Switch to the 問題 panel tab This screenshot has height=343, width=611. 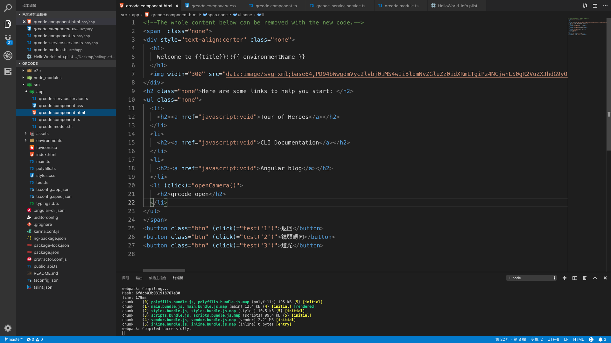(126, 278)
